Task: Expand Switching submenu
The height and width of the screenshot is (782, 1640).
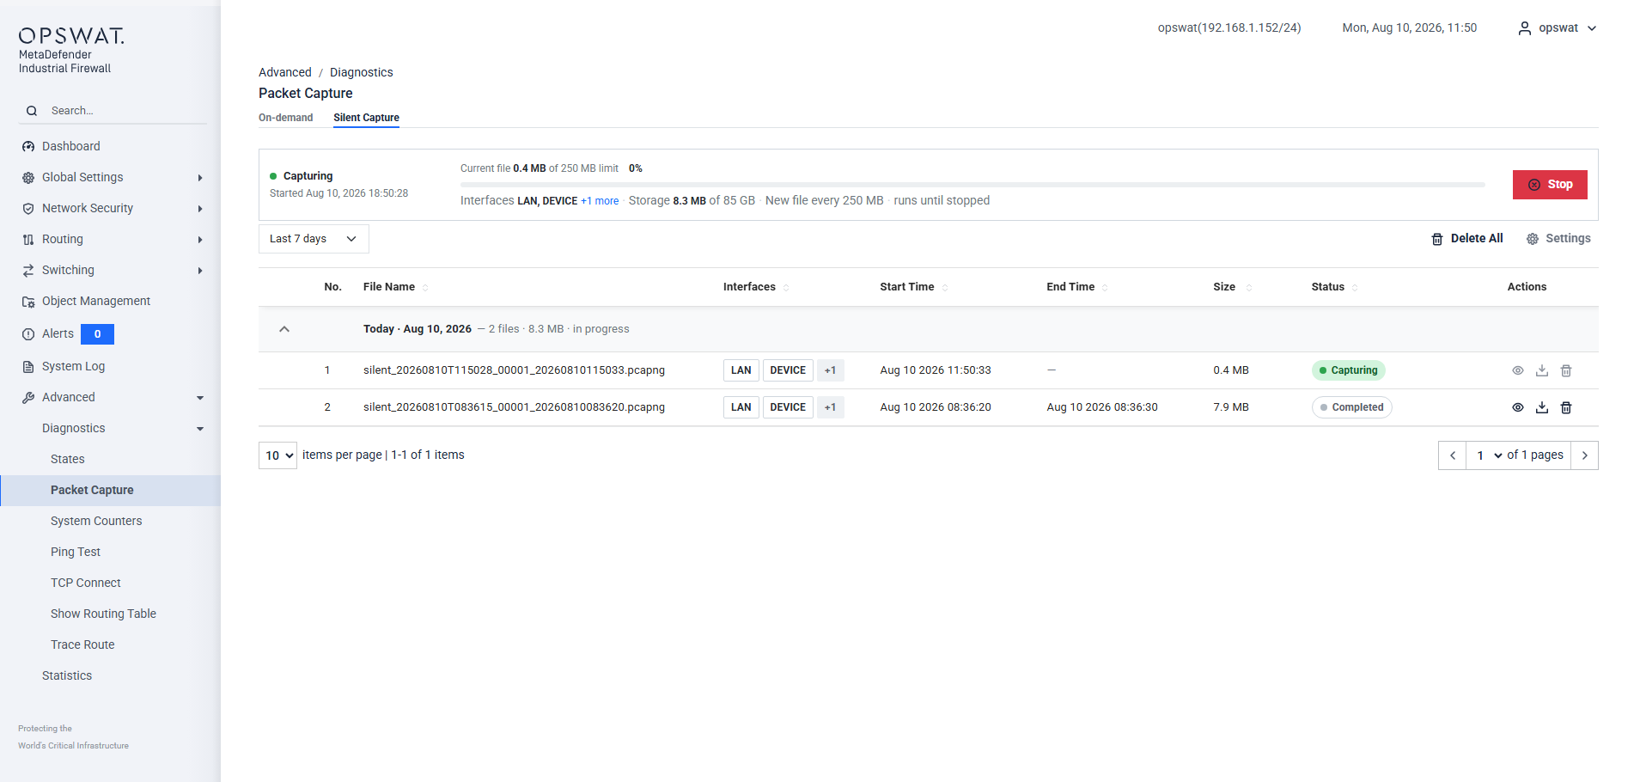Action: [200, 271]
